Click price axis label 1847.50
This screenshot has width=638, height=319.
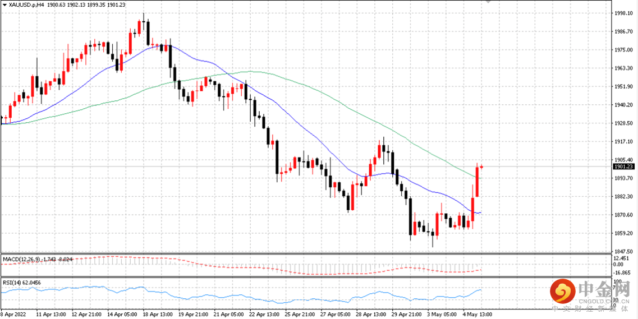click(623, 252)
